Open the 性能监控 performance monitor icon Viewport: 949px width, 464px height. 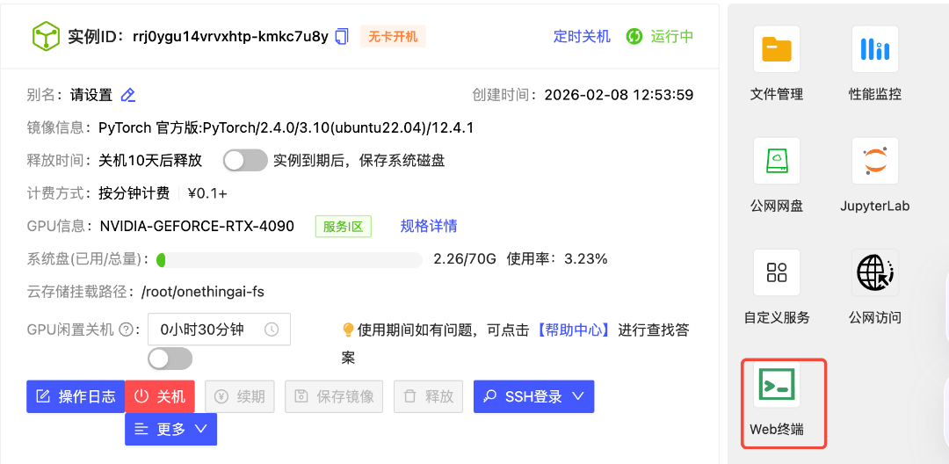[874, 49]
